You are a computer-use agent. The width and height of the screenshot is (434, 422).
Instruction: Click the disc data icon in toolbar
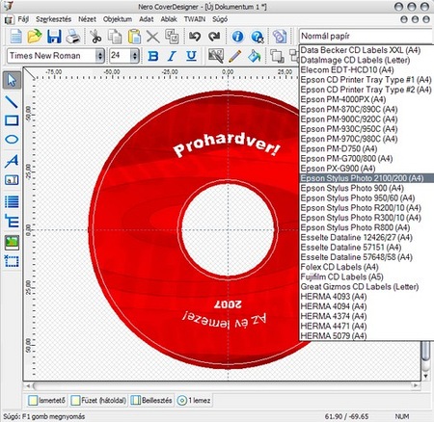280,37
